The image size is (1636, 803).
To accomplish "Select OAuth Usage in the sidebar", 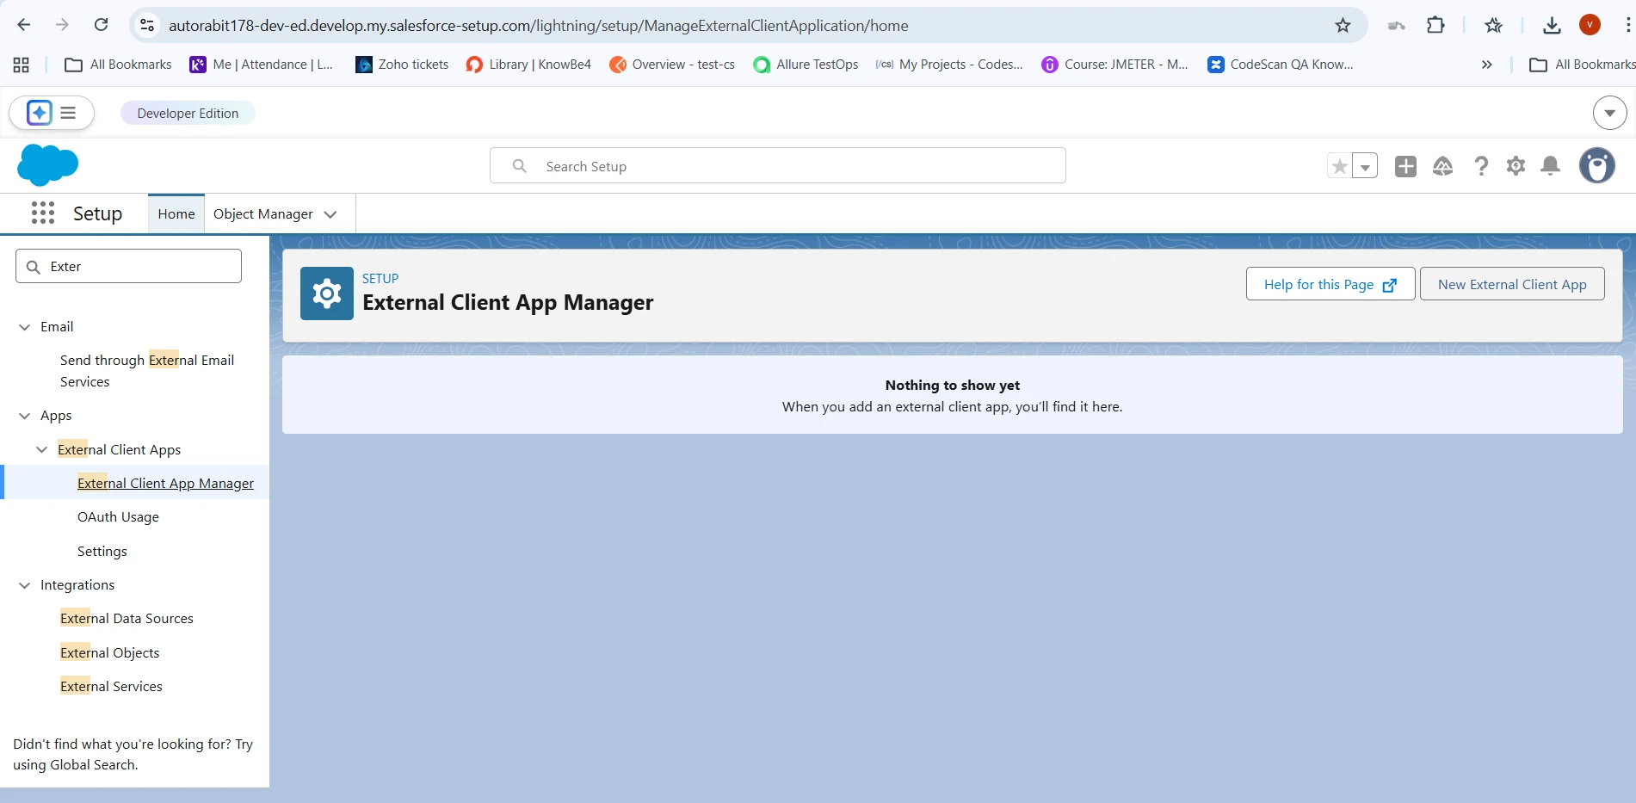I will point(118,517).
